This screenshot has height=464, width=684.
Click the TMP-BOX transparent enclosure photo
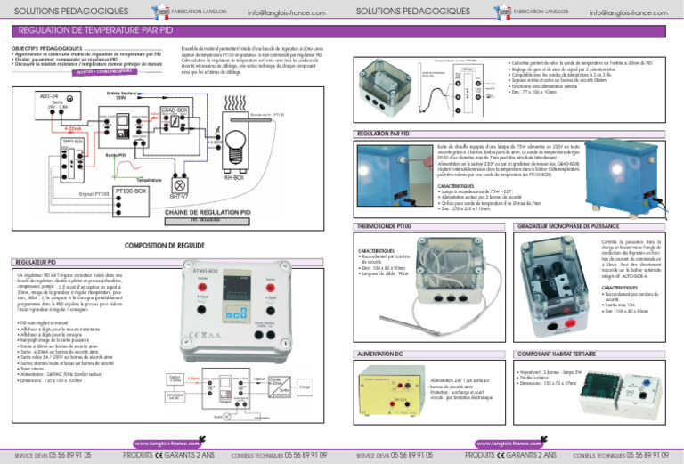coord(385,87)
